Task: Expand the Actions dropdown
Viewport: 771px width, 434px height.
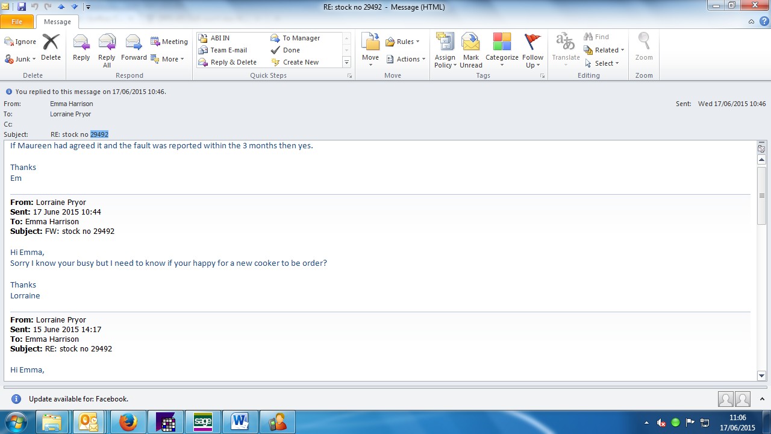Action: click(406, 59)
